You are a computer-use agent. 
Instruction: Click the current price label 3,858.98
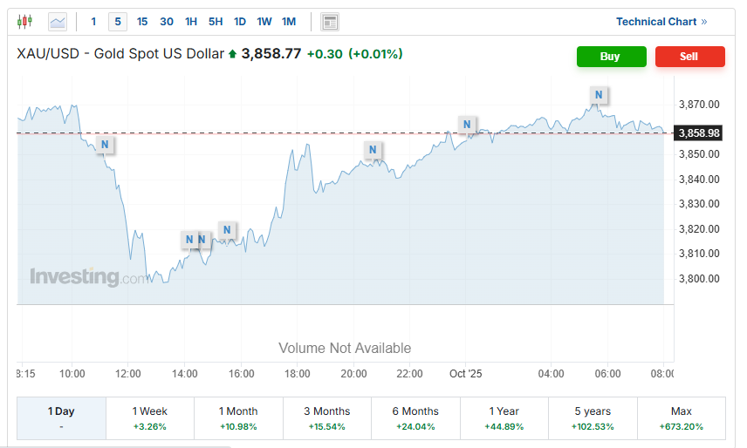click(x=699, y=133)
